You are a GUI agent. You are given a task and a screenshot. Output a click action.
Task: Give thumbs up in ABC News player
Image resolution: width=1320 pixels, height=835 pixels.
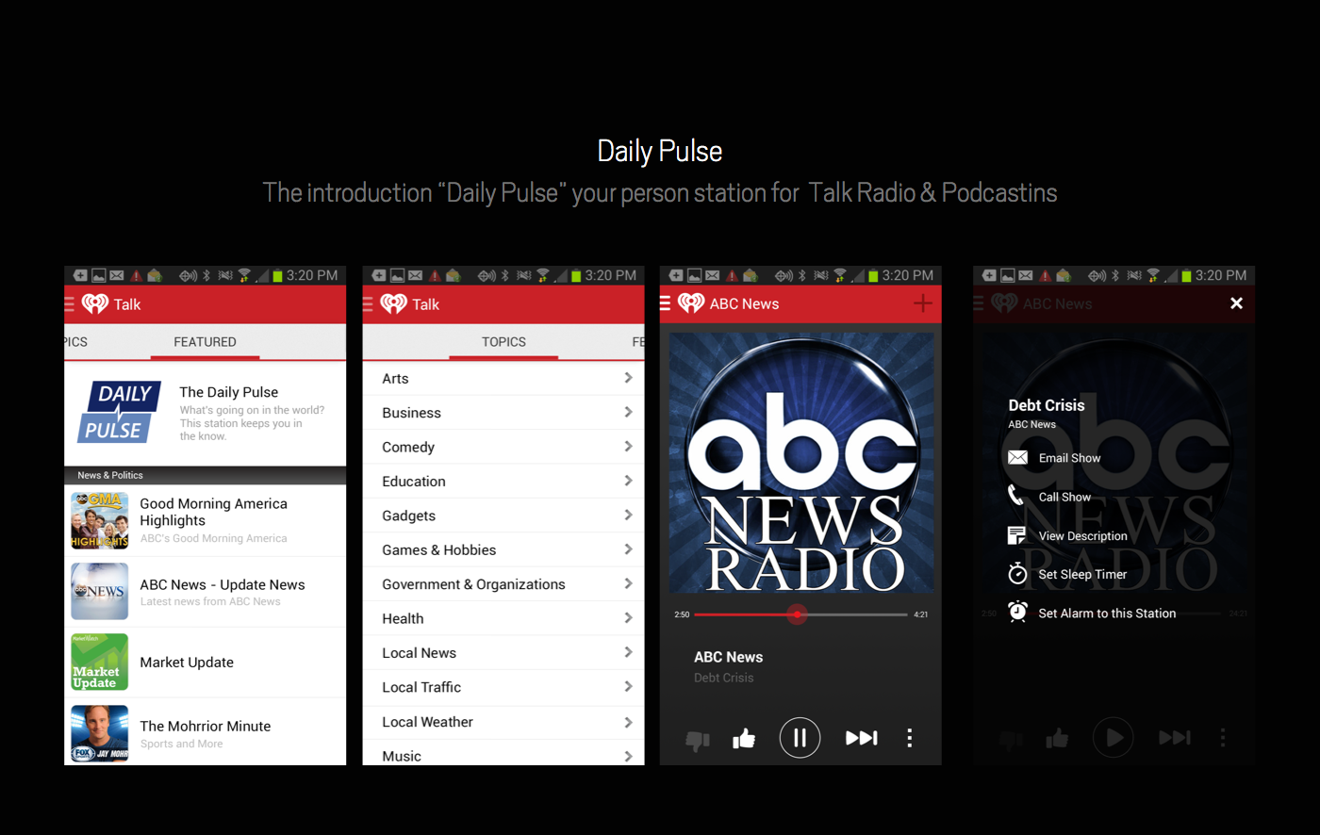click(744, 738)
